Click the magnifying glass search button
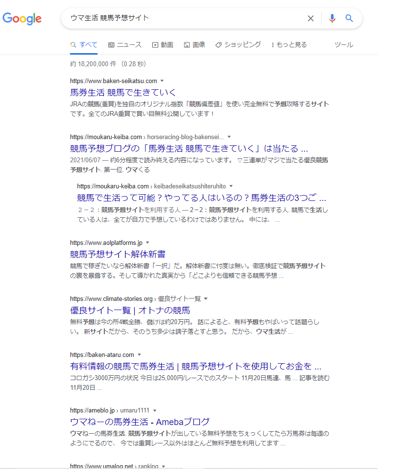The image size is (410, 469). click(349, 18)
